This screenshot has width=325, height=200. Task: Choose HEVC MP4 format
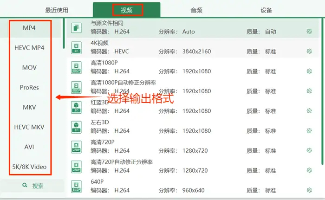(29, 48)
